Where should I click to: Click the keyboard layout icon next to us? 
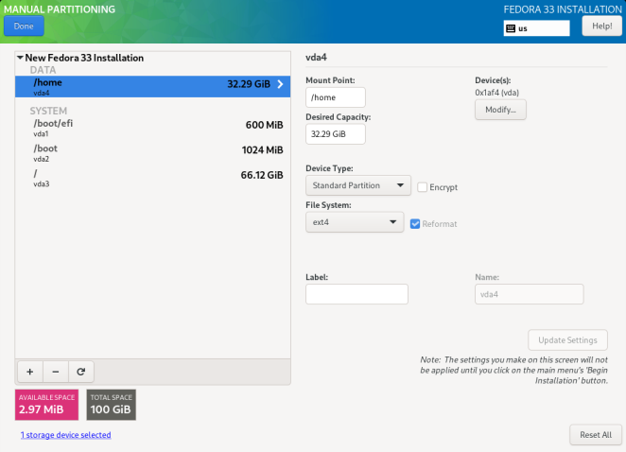(511, 28)
